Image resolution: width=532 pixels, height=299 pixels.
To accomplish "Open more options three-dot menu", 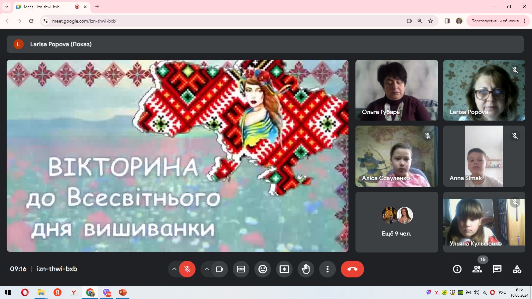I will pyautogui.click(x=328, y=269).
